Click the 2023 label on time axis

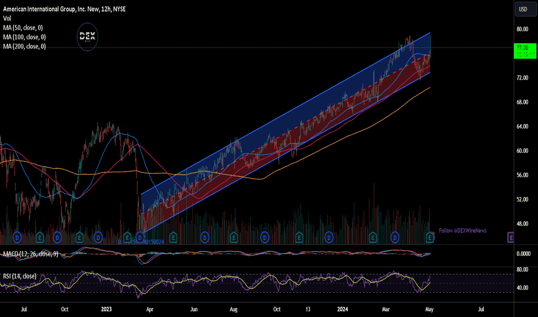(x=106, y=309)
